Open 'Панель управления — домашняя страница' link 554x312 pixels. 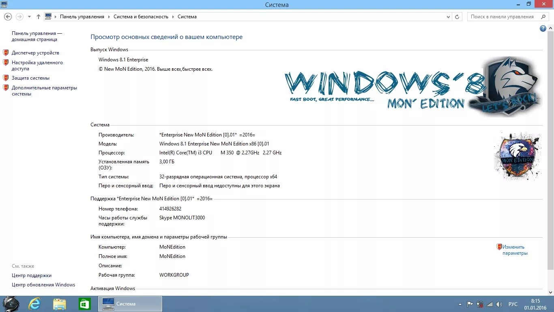pos(37,36)
